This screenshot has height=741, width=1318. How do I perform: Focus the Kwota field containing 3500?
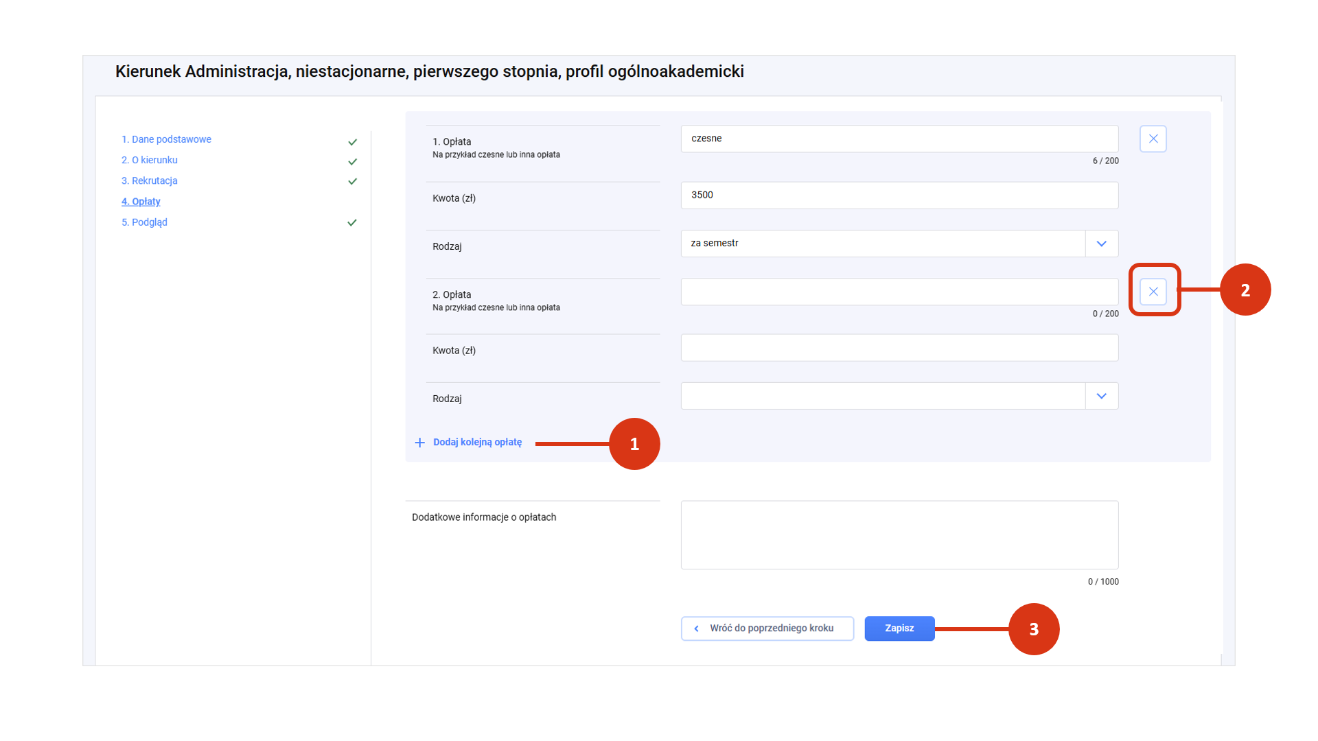tap(899, 196)
